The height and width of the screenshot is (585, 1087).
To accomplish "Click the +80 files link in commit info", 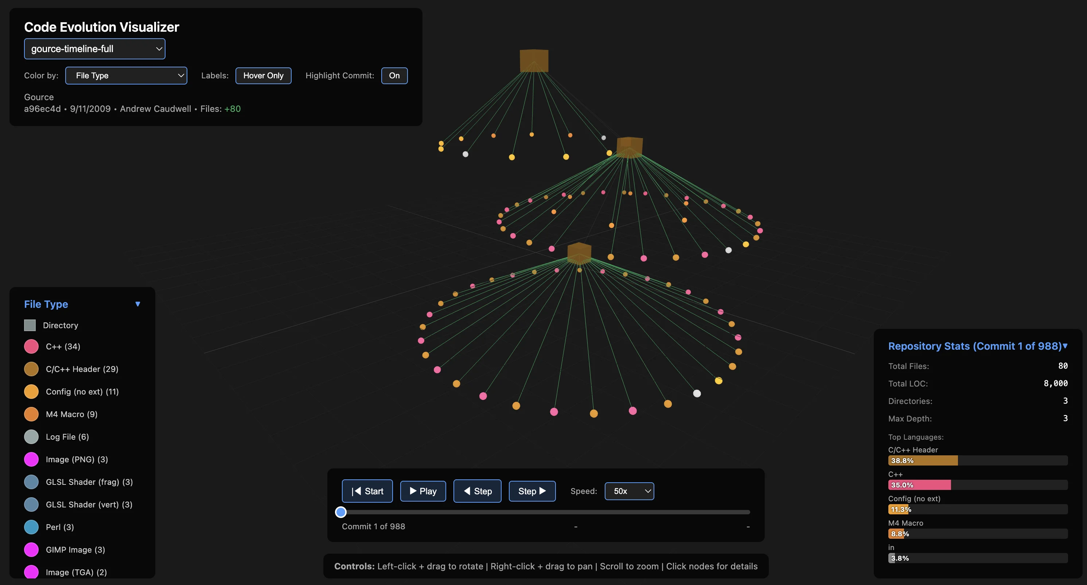I will coord(232,109).
